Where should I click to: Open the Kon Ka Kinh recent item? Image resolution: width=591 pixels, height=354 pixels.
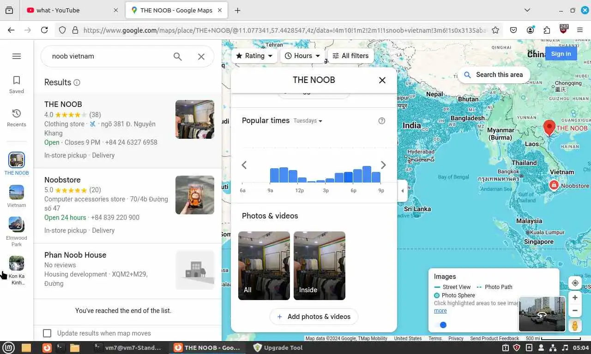tap(17, 271)
